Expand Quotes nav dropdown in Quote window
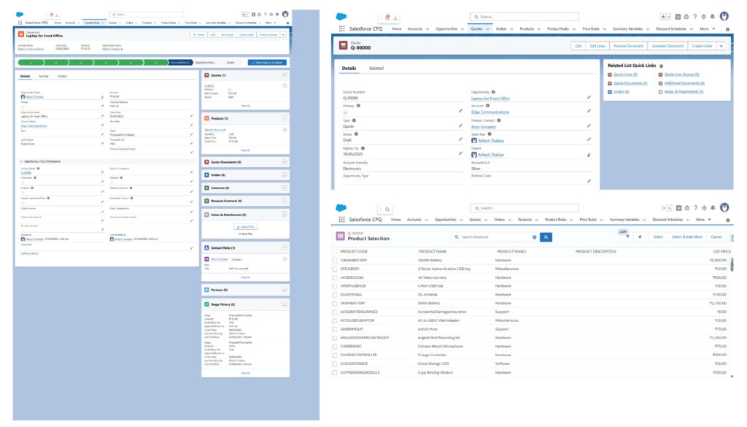The width and height of the screenshot is (747, 427). pos(487,29)
